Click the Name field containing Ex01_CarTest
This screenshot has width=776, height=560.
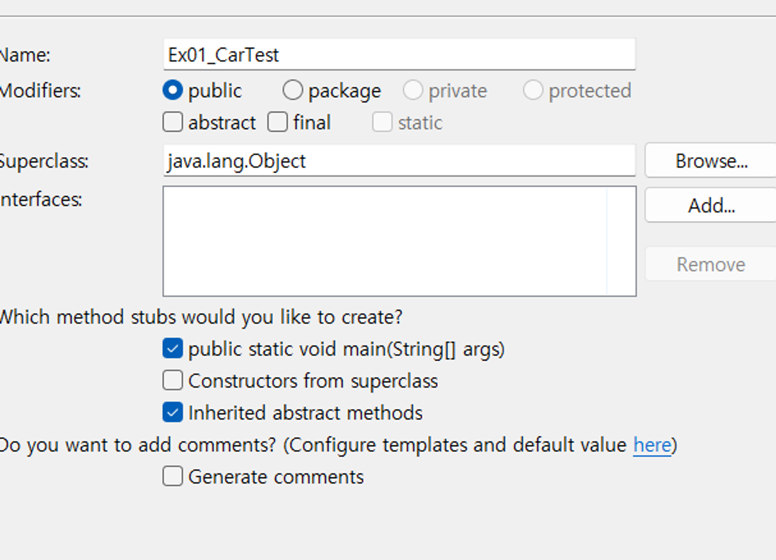click(399, 55)
